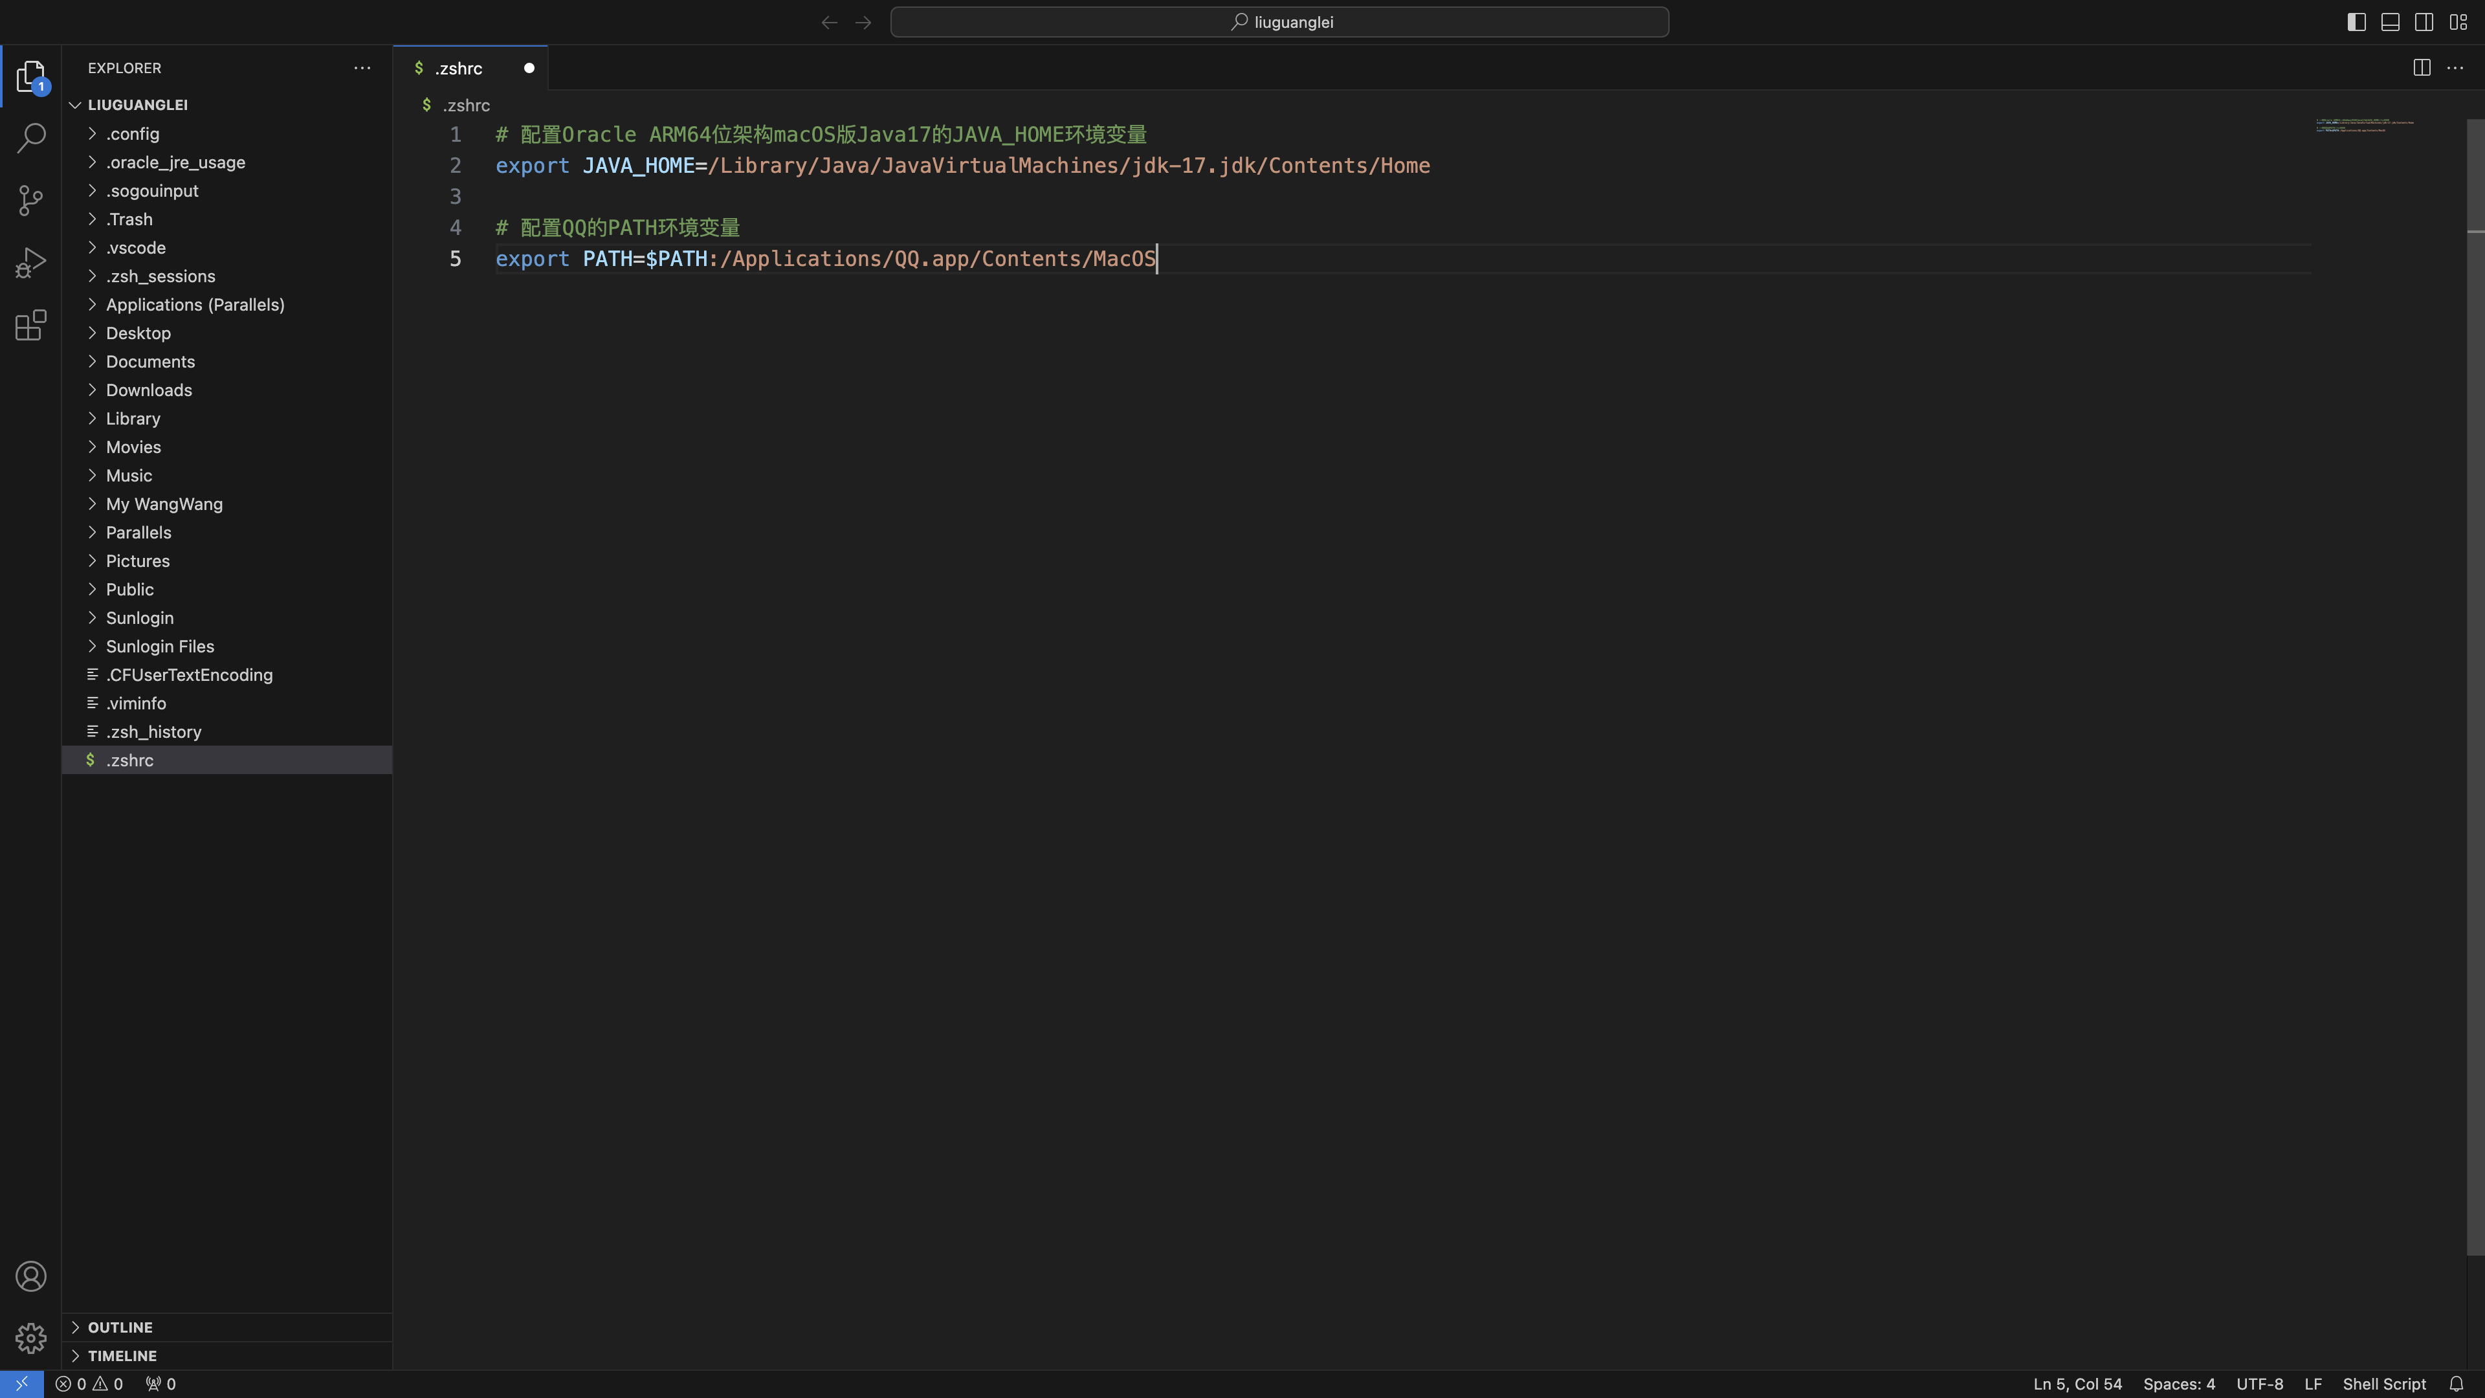This screenshot has width=2485, height=1398.
Task: Open the Search view icon
Action: click(31, 138)
